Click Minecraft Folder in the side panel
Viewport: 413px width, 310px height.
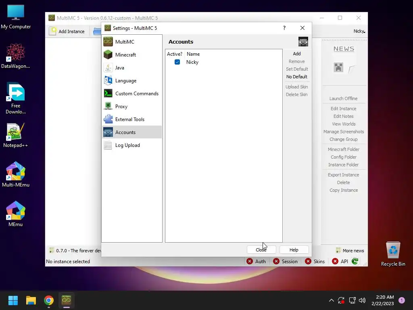343,149
